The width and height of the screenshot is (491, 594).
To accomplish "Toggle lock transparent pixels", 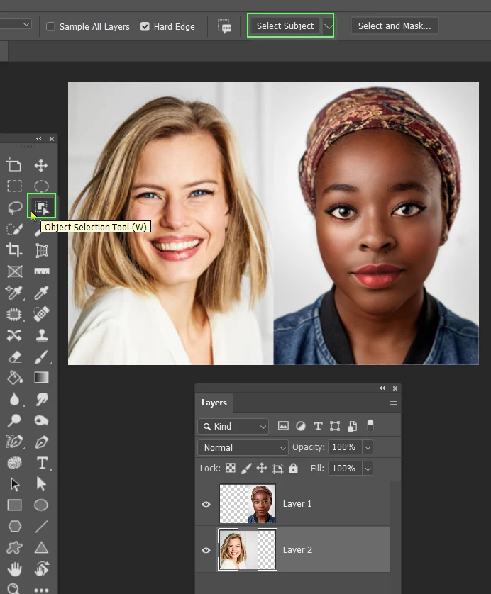I will click(x=231, y=469).
